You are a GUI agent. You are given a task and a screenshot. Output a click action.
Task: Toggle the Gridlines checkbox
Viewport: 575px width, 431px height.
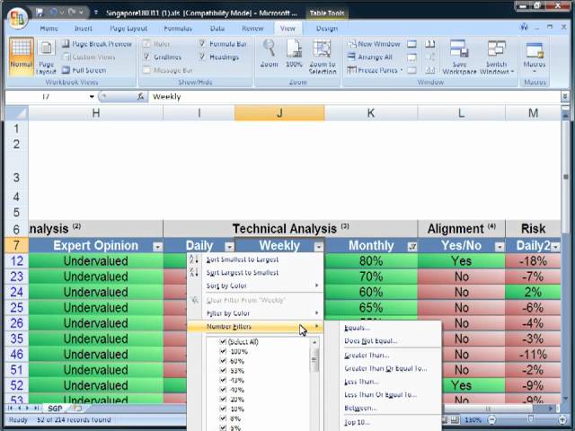coord(146,57)
